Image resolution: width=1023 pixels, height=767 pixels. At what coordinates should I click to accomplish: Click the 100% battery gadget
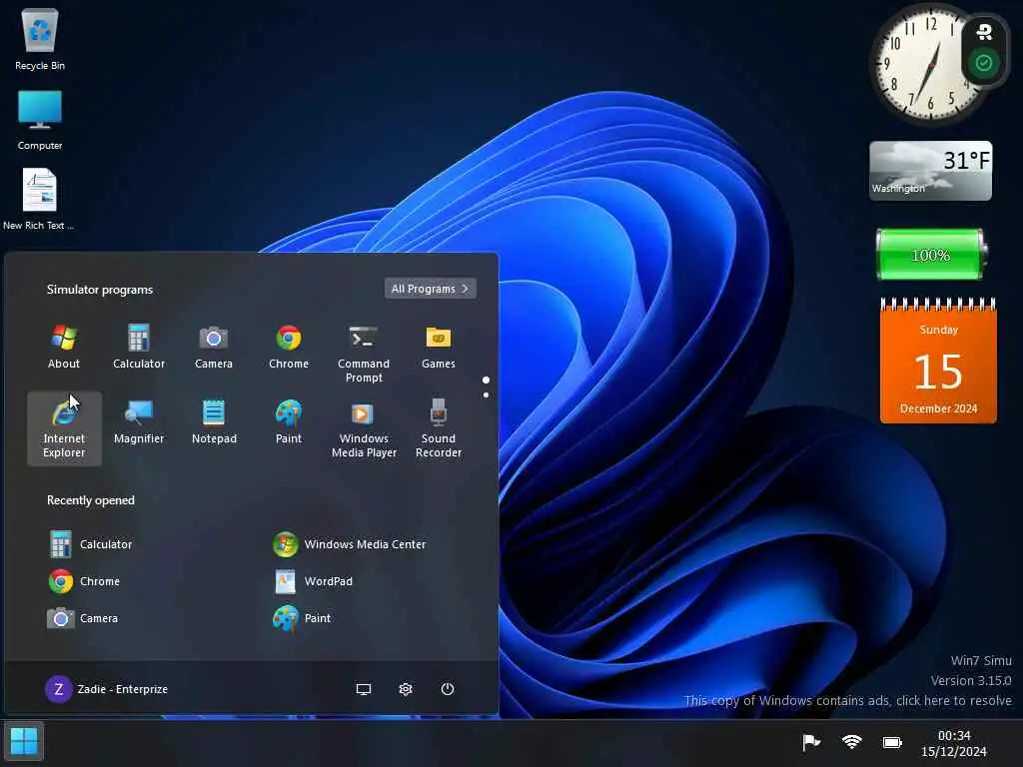coord(931,255)
